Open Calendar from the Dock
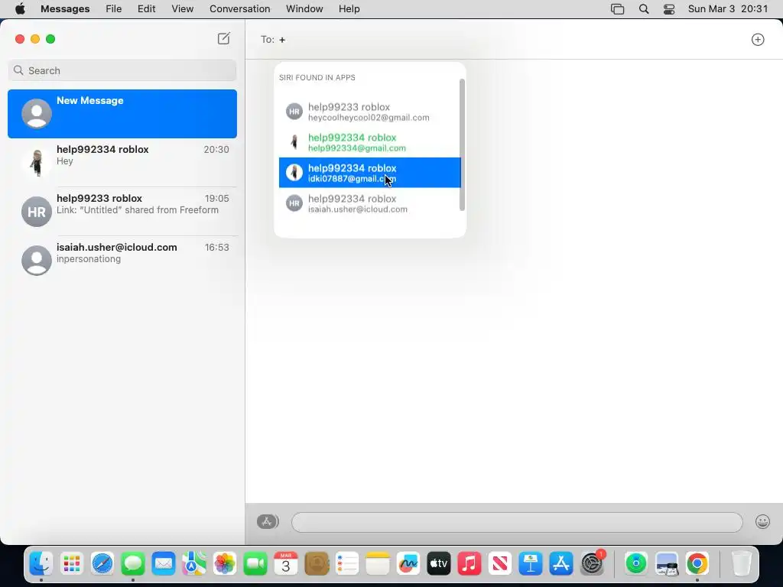The image size is (783, 587). click(286, 564)
